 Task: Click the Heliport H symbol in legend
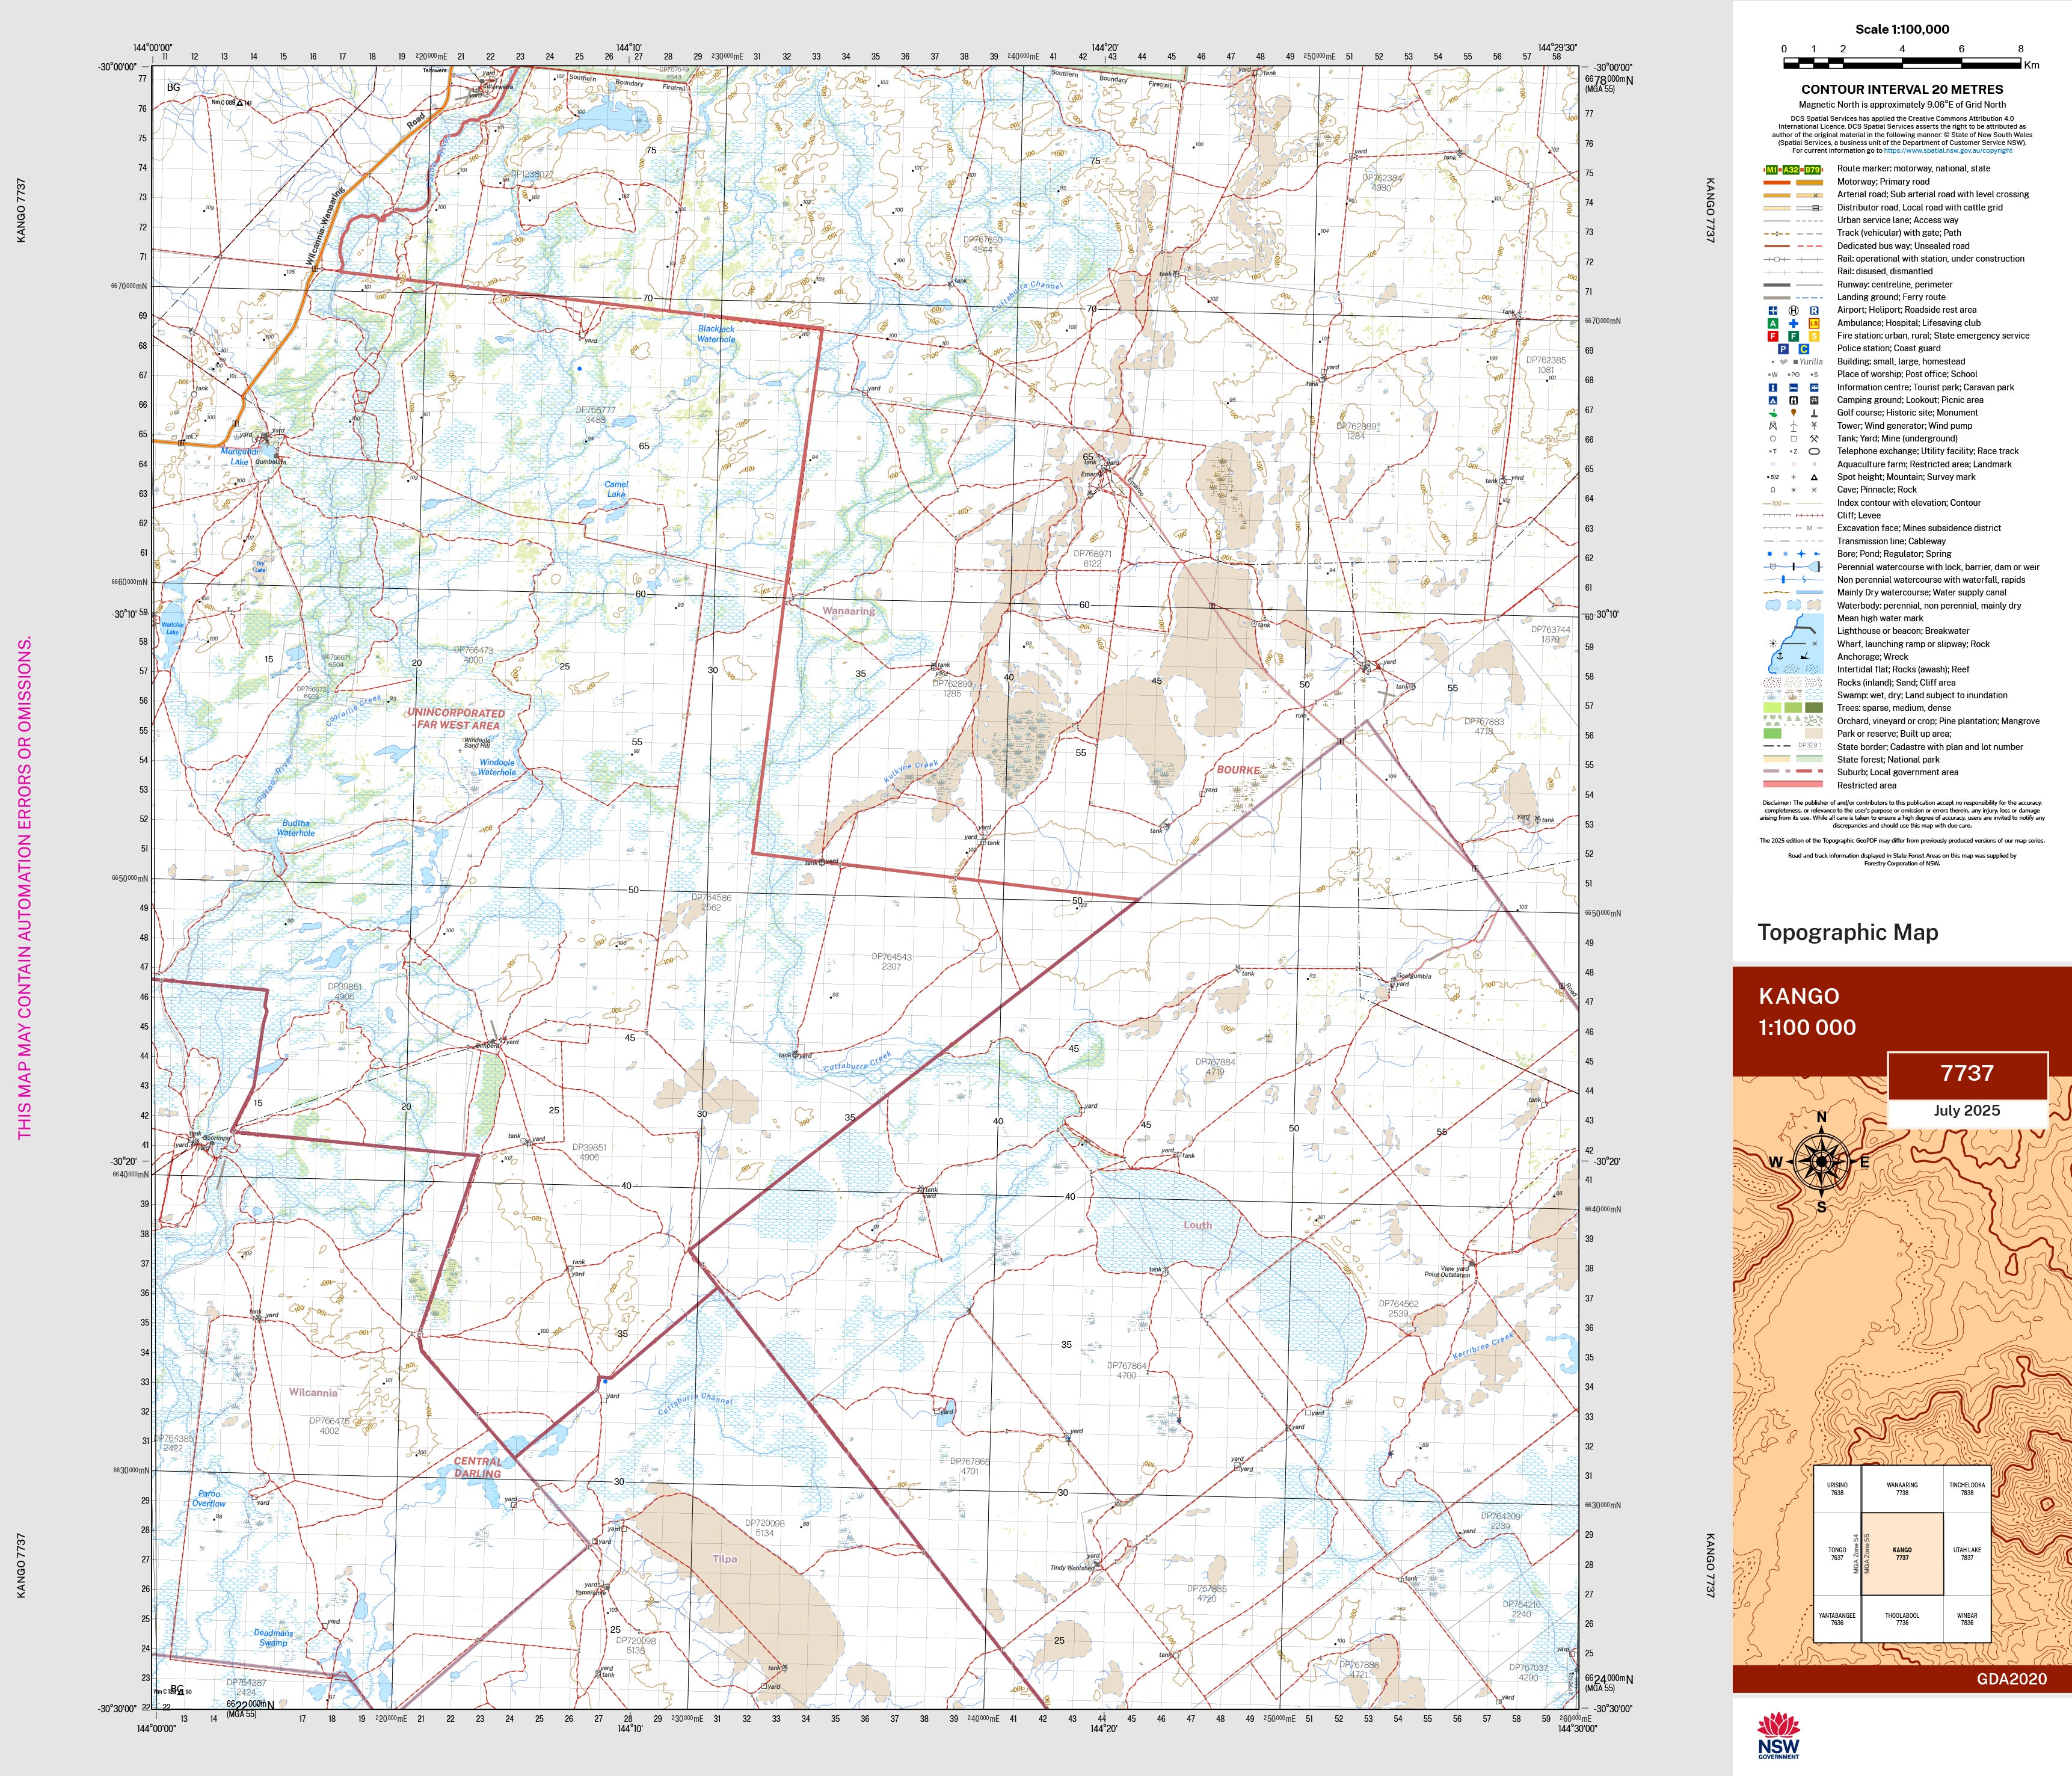[1794, 311]
